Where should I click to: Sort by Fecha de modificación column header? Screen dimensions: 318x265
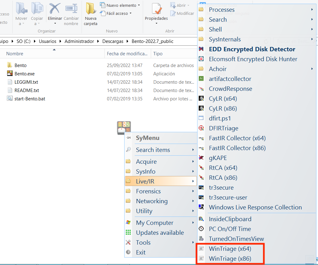tap(128, 53)
